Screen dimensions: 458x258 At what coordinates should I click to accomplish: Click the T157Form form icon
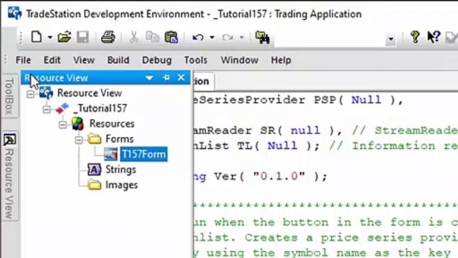coord(111,155)
